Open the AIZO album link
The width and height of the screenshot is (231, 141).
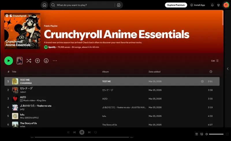[x=105, y=99]
